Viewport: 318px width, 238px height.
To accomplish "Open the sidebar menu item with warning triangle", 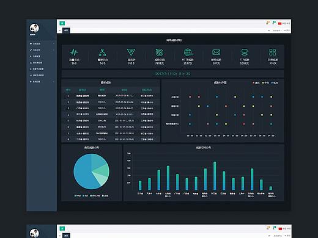I will (x=42, y=63).
